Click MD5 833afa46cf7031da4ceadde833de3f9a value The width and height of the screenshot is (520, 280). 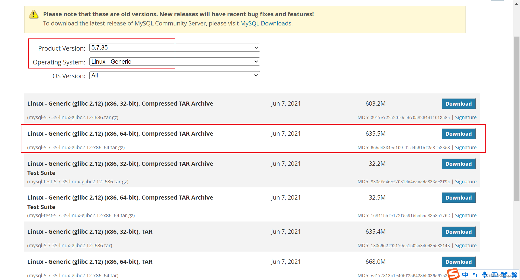coord(410,182)
